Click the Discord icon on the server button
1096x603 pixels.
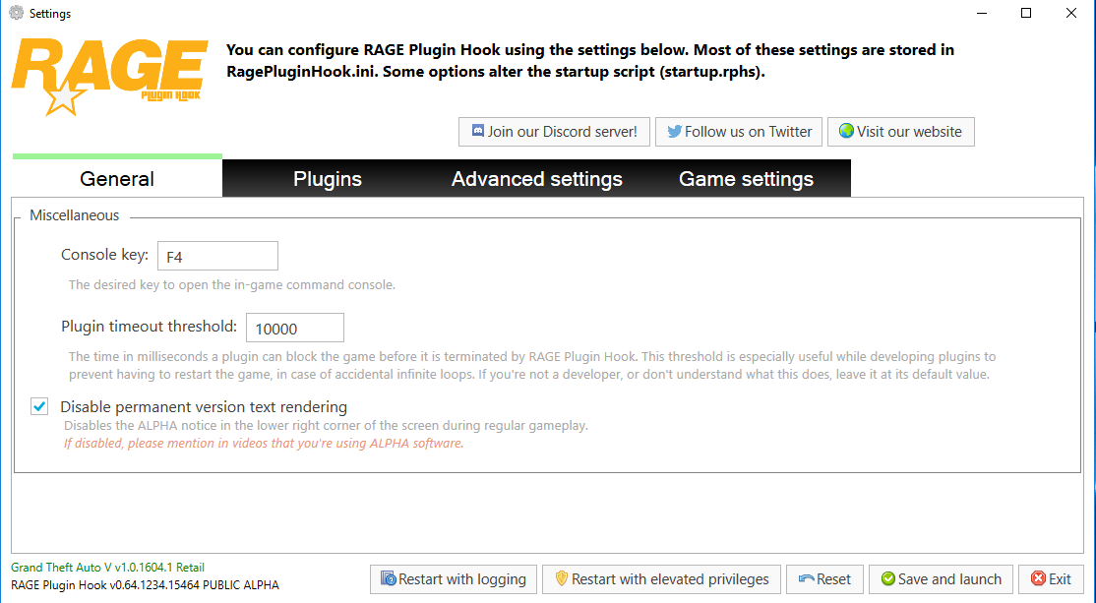(478, 132)
